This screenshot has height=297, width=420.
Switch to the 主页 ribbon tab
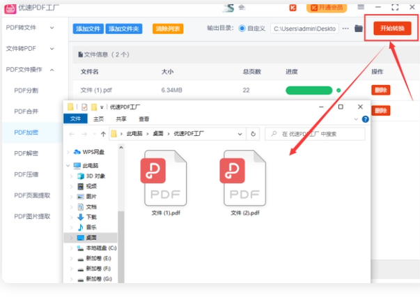pyautogui.click(x=99, y=119)
